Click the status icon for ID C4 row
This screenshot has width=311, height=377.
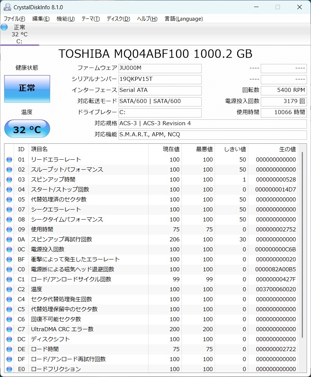tap(9, 299)
